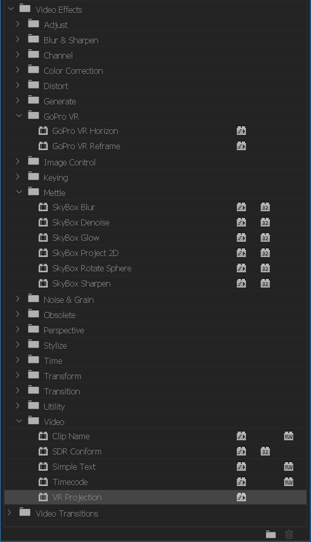Click the effect icon beside VR Projection

point(43,497)
